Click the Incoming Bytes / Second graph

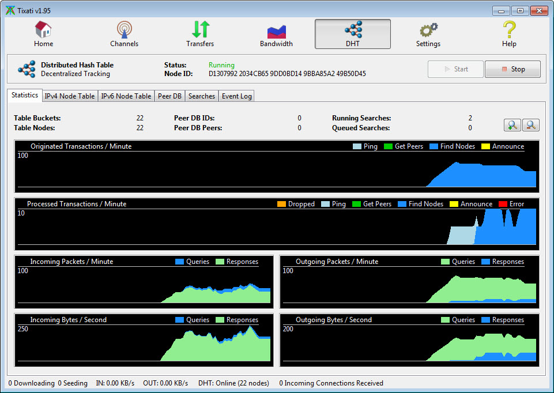pyautogui.click(x=144, y=340)
